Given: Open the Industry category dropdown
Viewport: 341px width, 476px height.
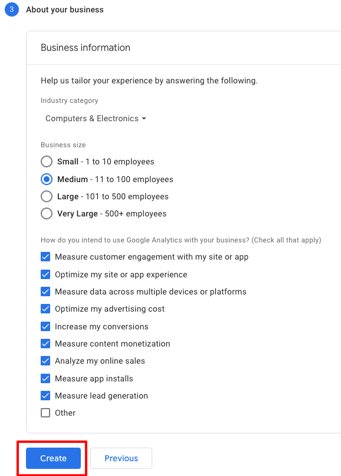Looking at the screenshot, I should 96,118.
